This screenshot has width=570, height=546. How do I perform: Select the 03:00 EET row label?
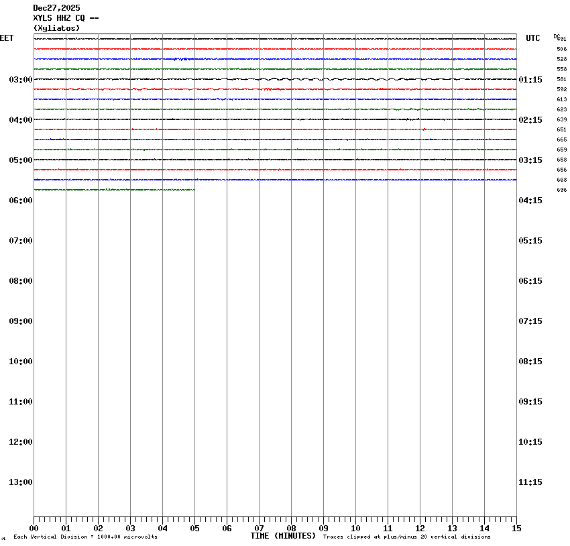20,80
